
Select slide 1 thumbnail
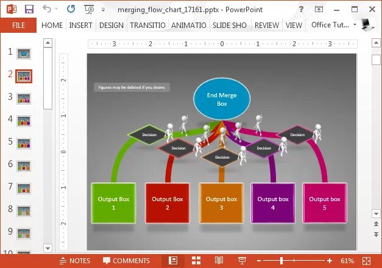point(24,53)
